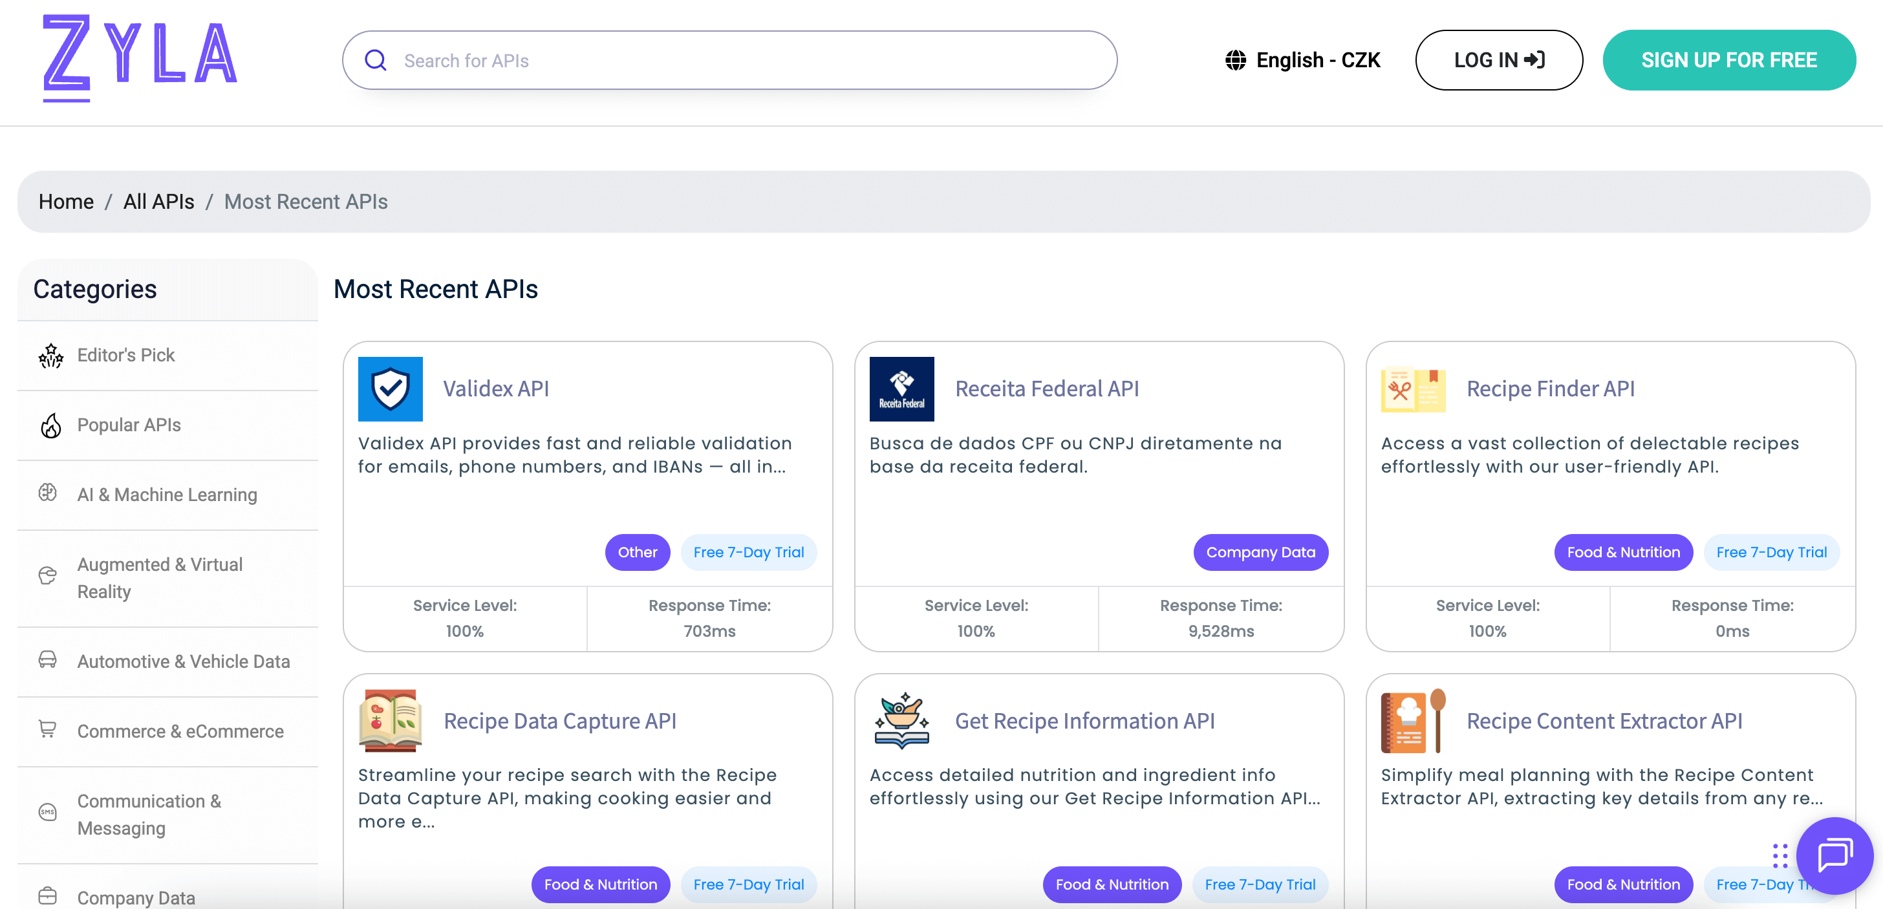Click the Automotive & Vehicle Data car icon
The image size is (1883, 909).
point(47,660)
